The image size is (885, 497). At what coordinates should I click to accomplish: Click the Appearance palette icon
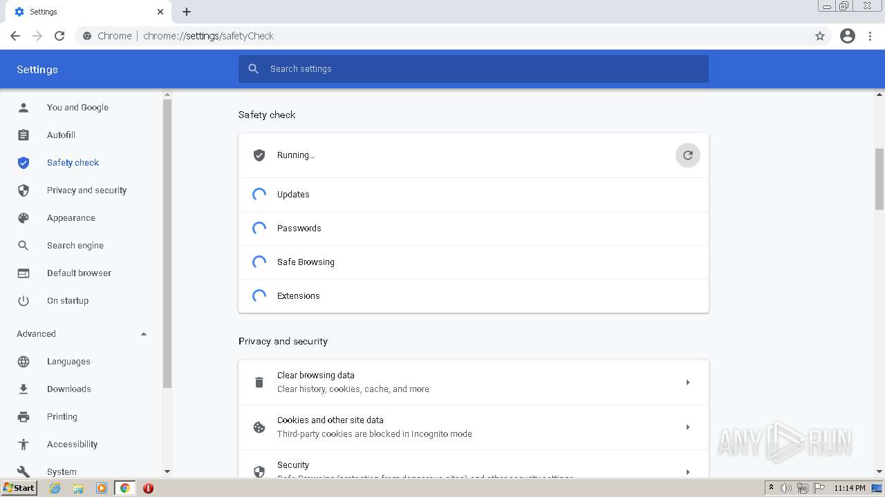pyautogui.click(x=24, y=218)
